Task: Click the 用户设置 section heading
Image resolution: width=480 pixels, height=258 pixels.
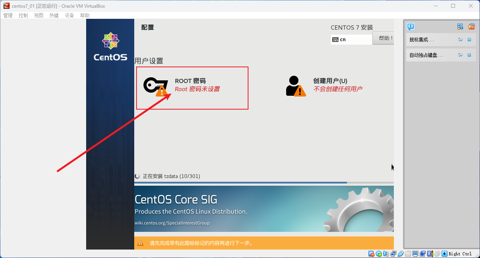Action: coord(149,61)
